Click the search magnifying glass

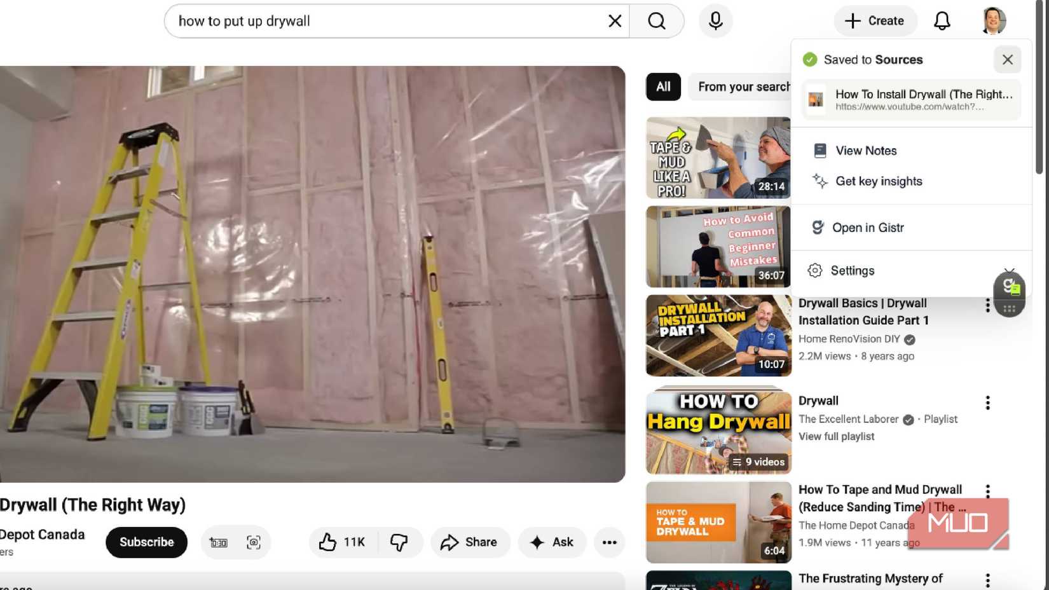(657, 20)
